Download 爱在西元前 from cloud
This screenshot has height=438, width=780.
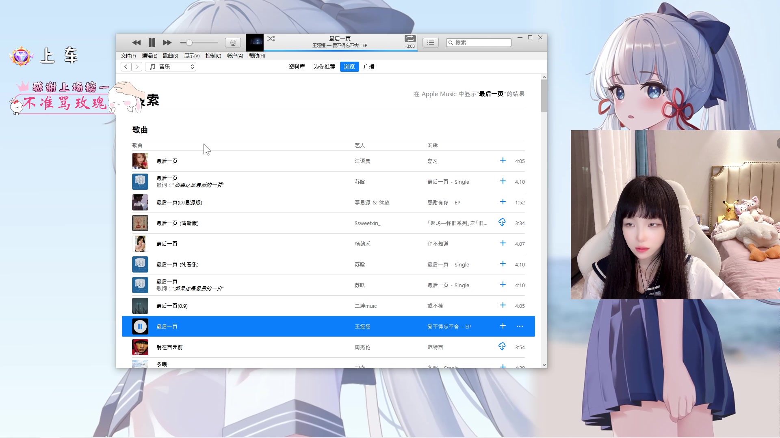pos(502,346)
